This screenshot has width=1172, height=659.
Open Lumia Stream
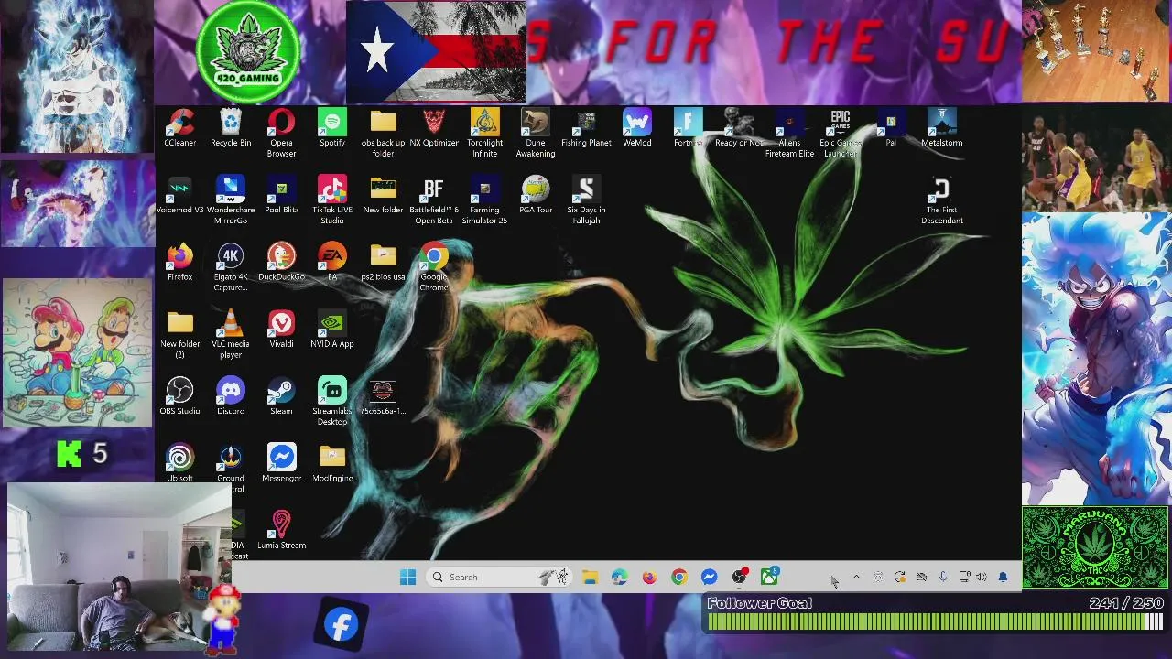point(281,530)
